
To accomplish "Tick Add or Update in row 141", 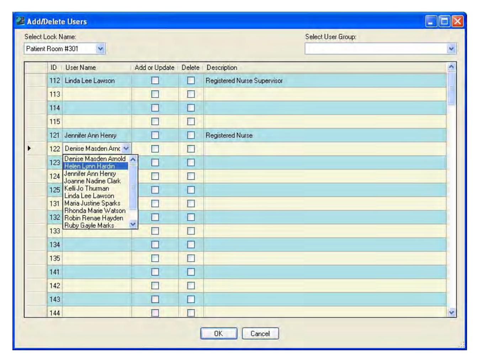I will click(155, 272).
